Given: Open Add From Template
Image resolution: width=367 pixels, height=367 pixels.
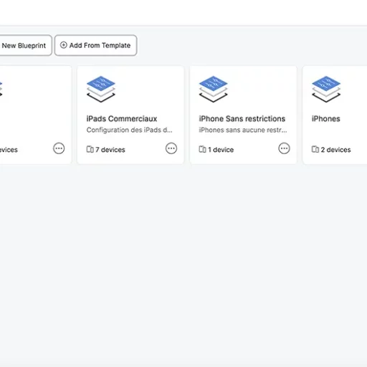Looking at the screenshot, I should 95,45.
